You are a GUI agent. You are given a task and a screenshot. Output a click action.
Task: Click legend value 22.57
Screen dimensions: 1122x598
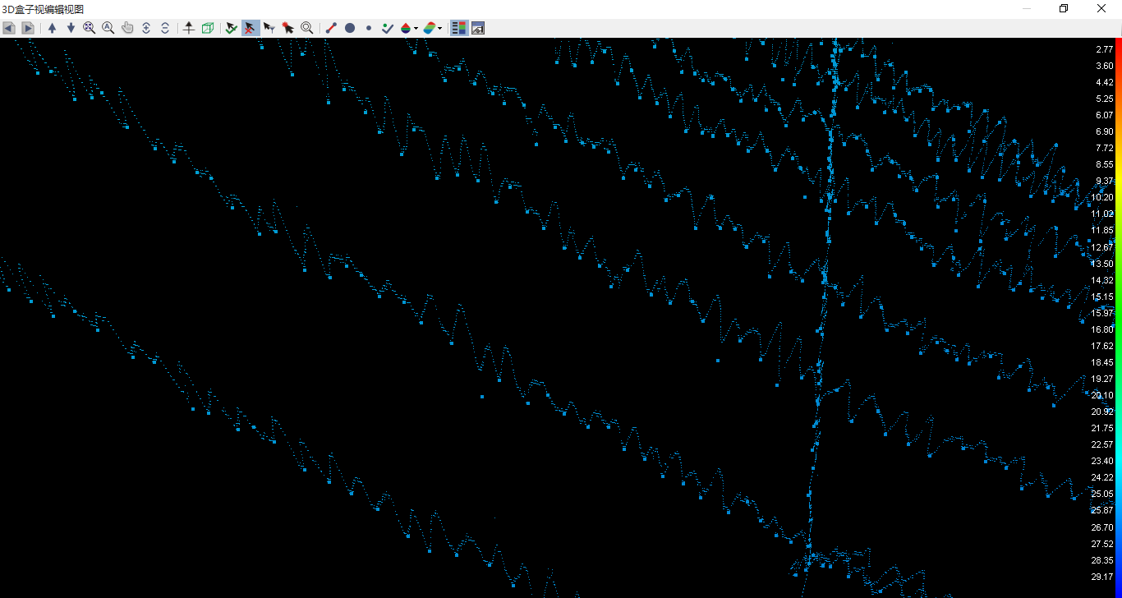1102,444
